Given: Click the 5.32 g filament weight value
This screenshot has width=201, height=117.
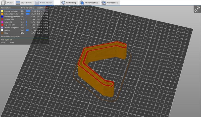Looking at the screenshot, I should pos(46,14).
